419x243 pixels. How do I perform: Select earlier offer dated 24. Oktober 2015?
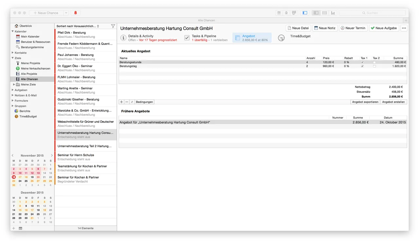(263, 122)
